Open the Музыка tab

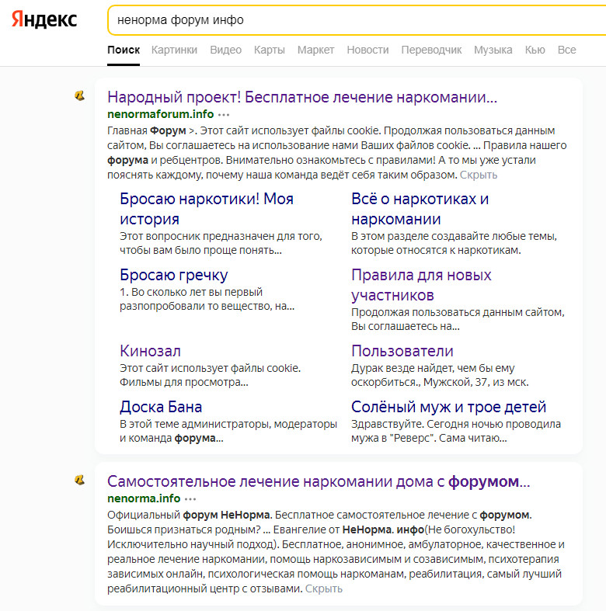(493, 50)
